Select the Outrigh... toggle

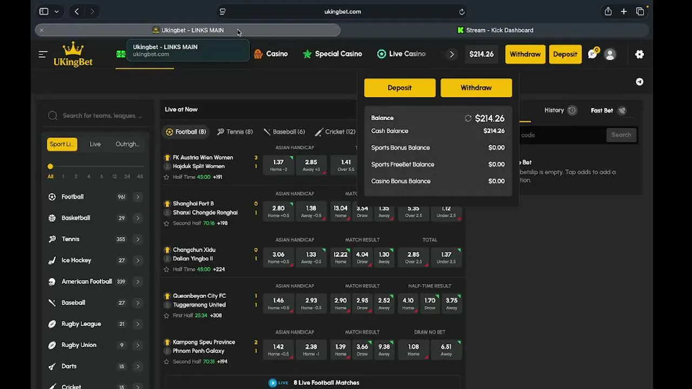[x=128, y=144]
